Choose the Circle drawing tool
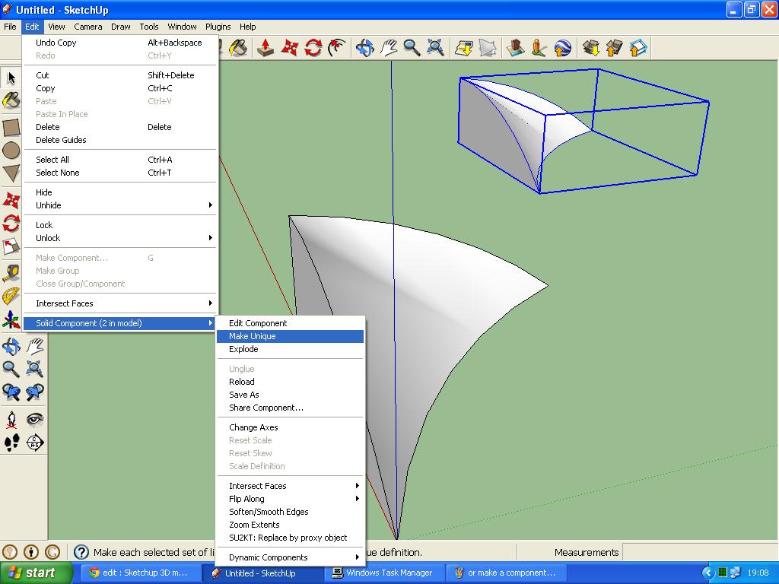The image size is (779, 584). (11, 151)
